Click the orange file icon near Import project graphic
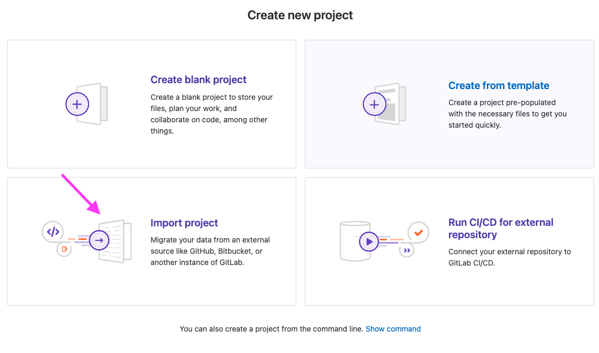Screen dimensions: 599x353 click(x=64, y=249)
